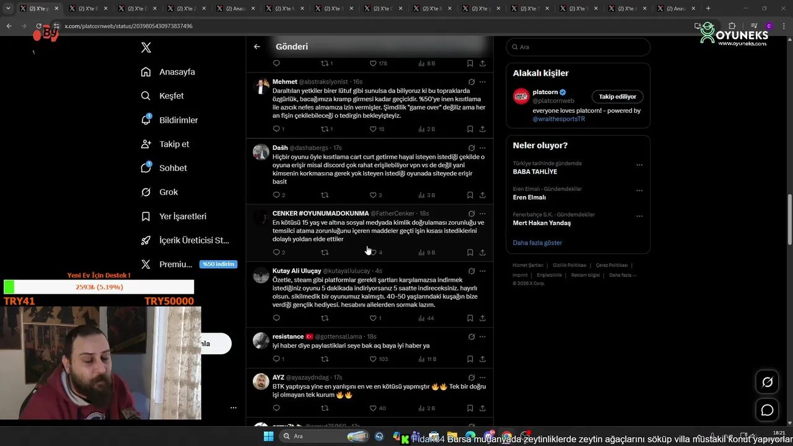The image size is (793, 446).
Task: Click Grok icon on Mehmet's post
Action: (471, 82)
